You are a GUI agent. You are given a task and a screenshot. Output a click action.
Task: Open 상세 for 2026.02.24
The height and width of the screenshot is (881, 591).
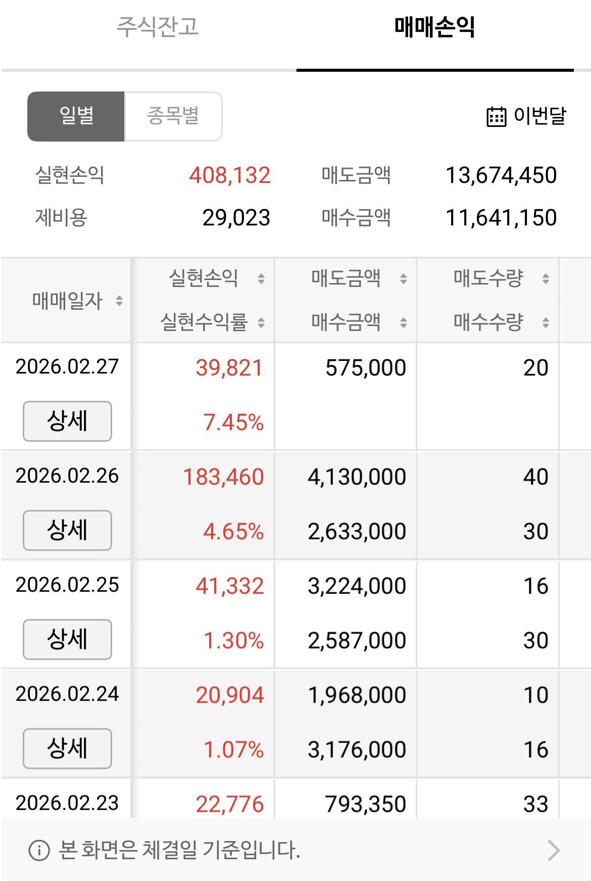point(67,749)
